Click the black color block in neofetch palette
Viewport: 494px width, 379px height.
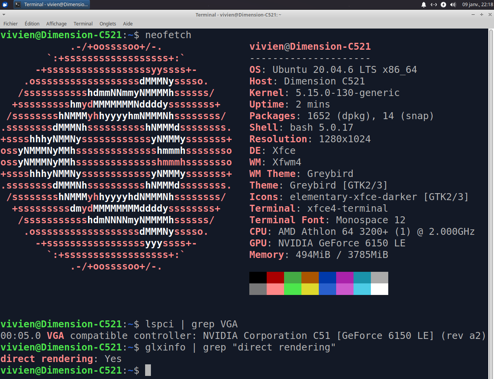(258, 278)
